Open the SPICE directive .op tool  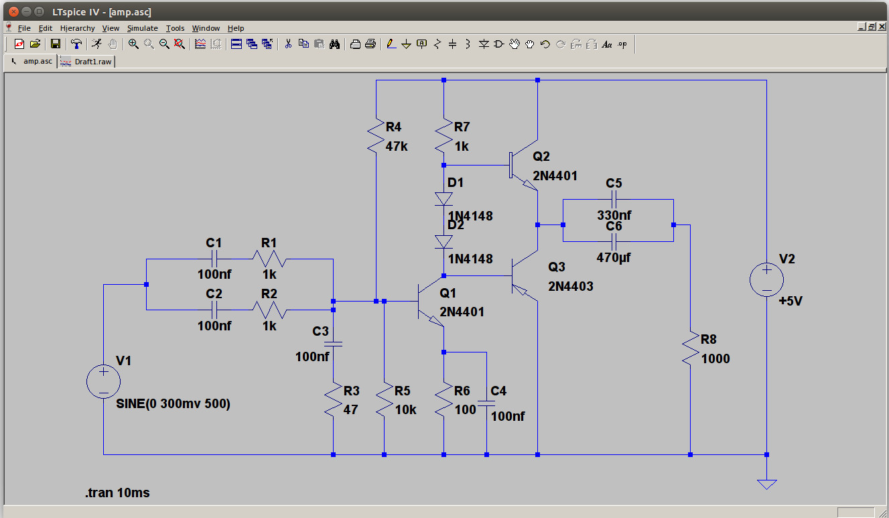(622, 44)
